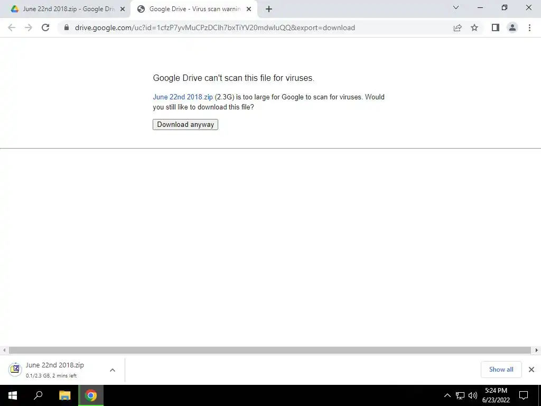Image resolution: width=541 pixels, height=406 pixels.
Task: Click the browser Back arrow
Action: pos(12,27)
